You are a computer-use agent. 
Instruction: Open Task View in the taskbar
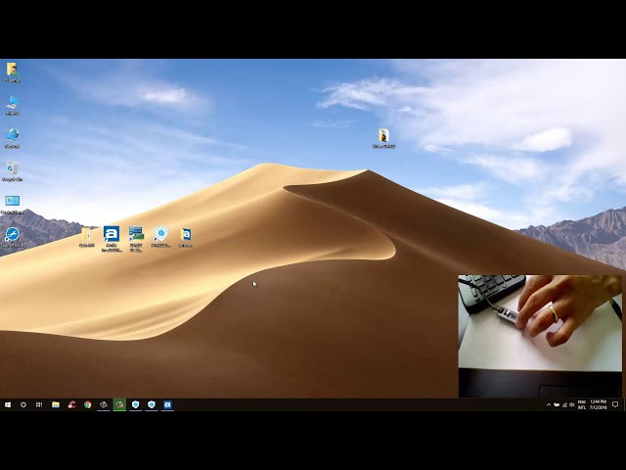coord(39,404)
